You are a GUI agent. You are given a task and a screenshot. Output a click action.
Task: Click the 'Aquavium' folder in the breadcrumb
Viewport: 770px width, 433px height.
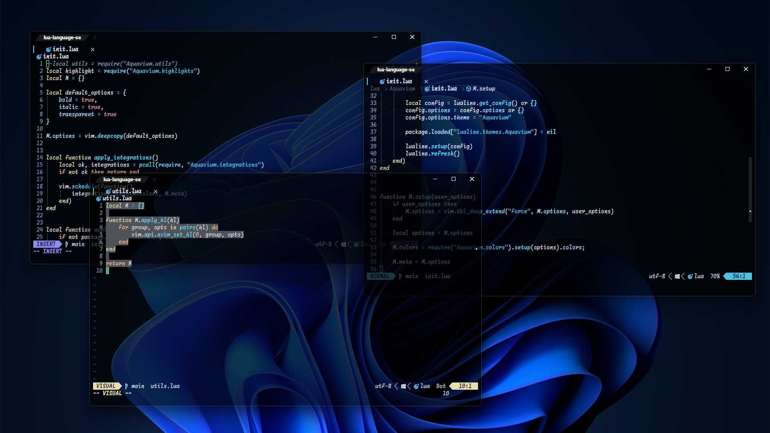pyautogui.click(x=402, y=89)
